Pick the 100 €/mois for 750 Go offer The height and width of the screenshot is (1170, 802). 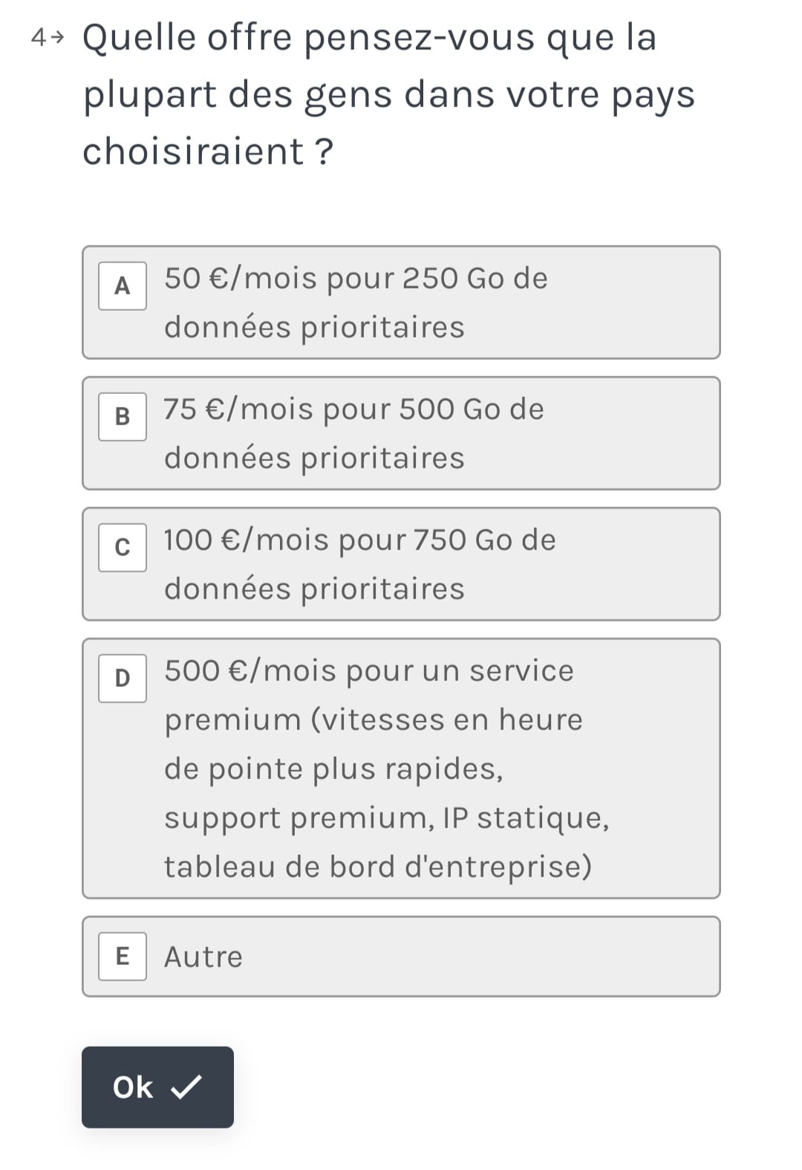(x=401, y=564)
